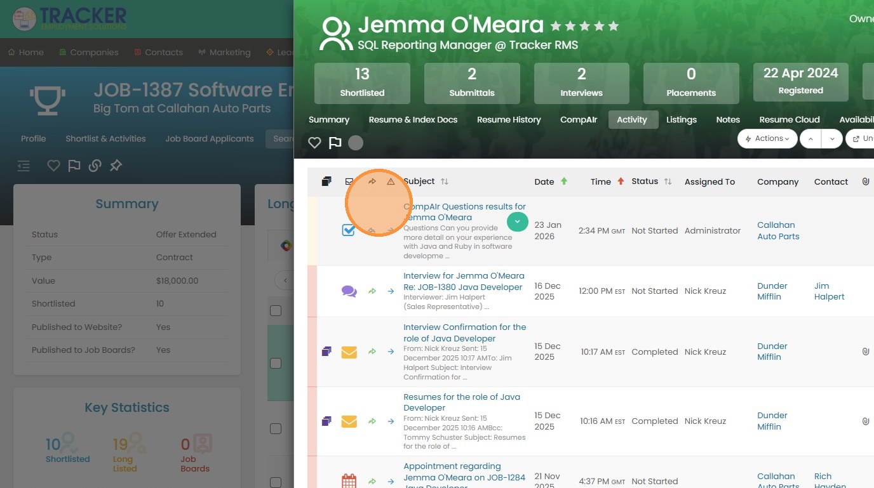The width and height of the screenshot is (874, 488).
Task: Open the Job Board Applicants tab
Action: pyautogui.click(x=210, y=138)
